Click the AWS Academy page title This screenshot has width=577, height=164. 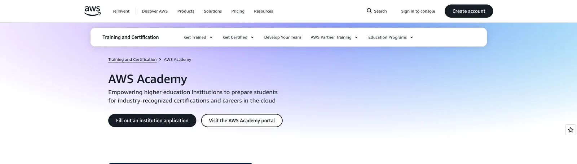click(147, 79)
